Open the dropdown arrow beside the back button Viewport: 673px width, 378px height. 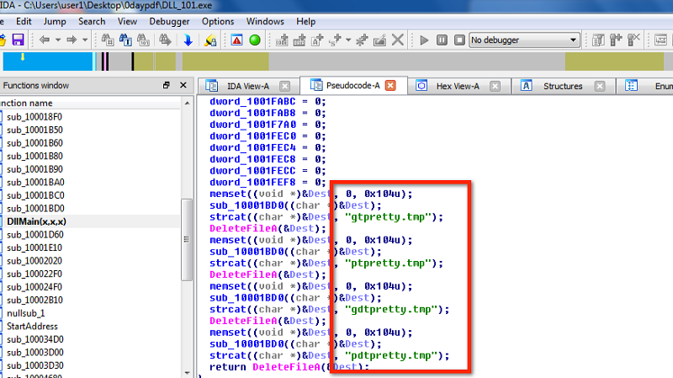(56, 40)
